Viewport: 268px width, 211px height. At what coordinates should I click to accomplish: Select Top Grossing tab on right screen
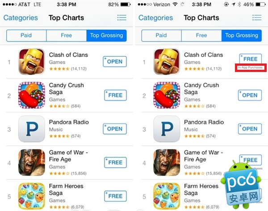tap(242, 35)
